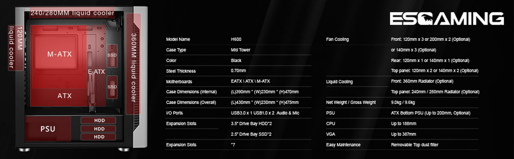Click the 'Rear: 120mm x 1 or 140mm x 1' value

pyautogui.click(x=430, y=61)
